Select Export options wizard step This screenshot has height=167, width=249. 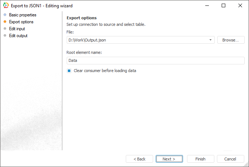tap(21, 22)
